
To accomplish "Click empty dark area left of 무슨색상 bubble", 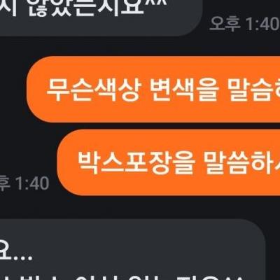I will tap(13, 89).
